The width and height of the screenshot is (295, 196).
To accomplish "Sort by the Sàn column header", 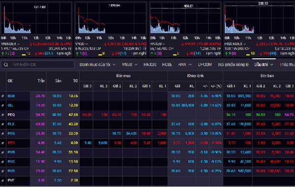I will [58, 81].
